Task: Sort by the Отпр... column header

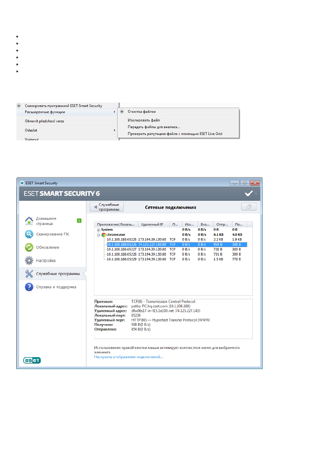Action: [x=223, y=224]
